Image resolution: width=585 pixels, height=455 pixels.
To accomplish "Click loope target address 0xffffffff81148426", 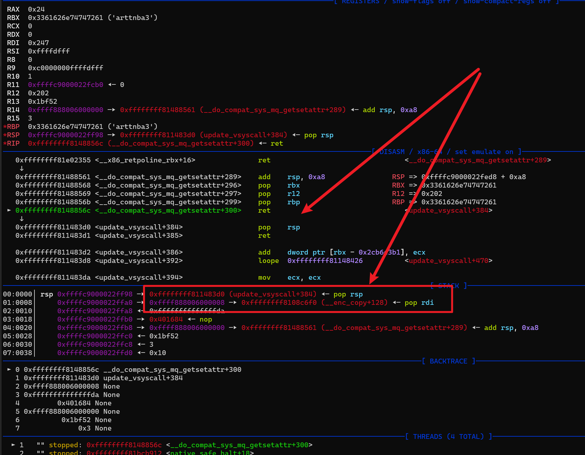I will click(325, 261).
